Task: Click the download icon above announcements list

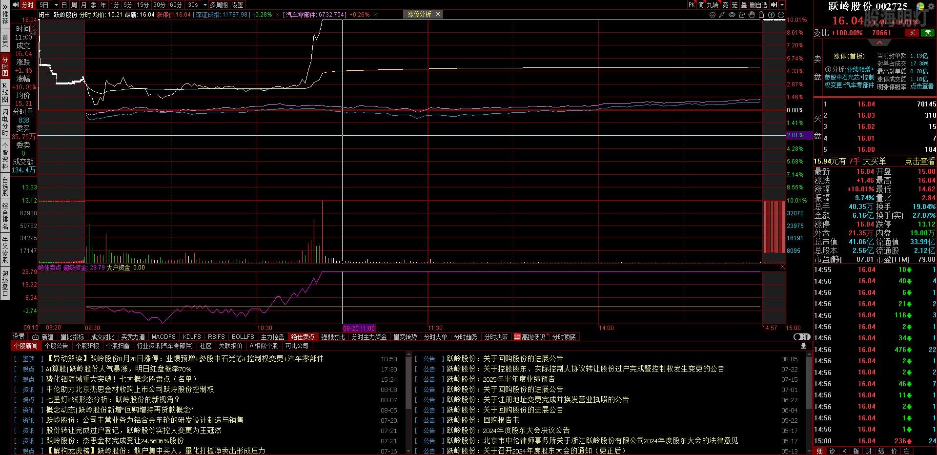Action: point(804,346)
